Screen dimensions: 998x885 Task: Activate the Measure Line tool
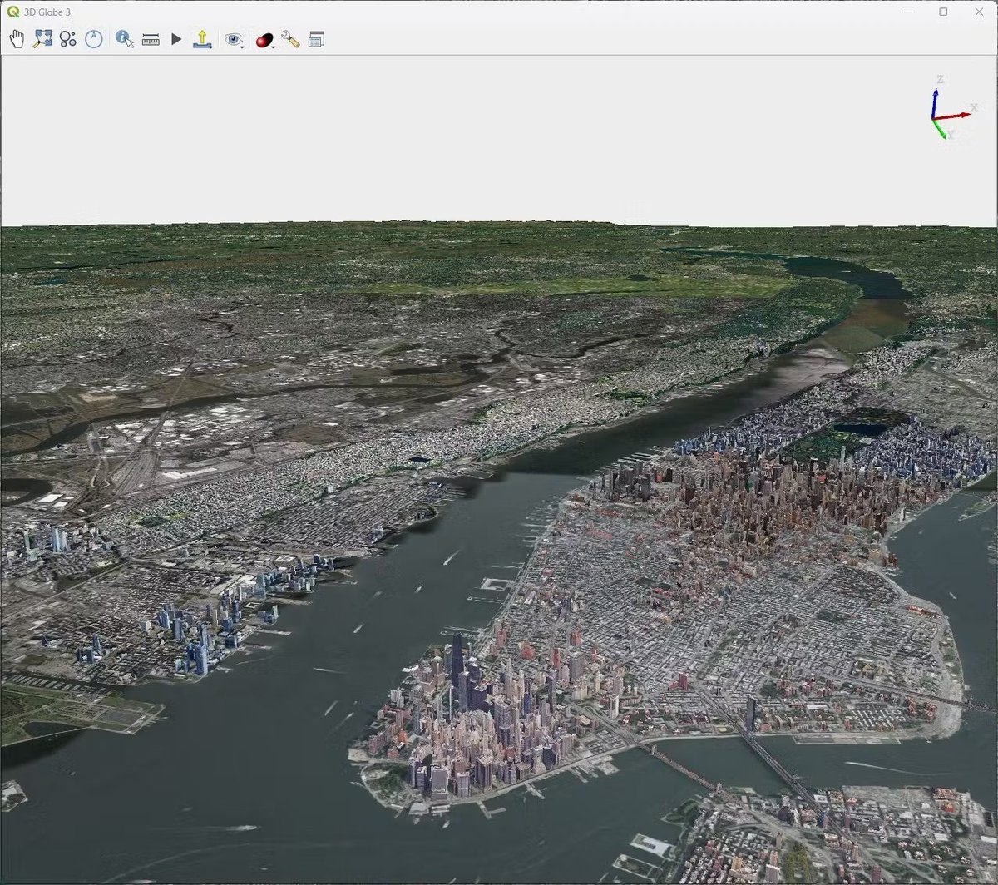(x=150, y=37)
